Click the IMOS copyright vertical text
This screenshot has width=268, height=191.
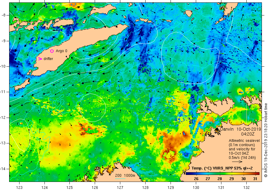pos(266,140)
